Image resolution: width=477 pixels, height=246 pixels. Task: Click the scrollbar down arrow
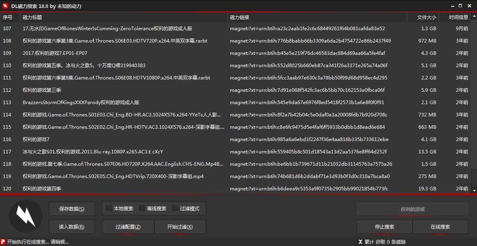[x=474, y=190]
